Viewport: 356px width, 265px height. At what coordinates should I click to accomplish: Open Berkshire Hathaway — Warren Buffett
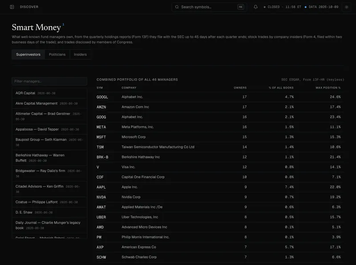(49, 158)
